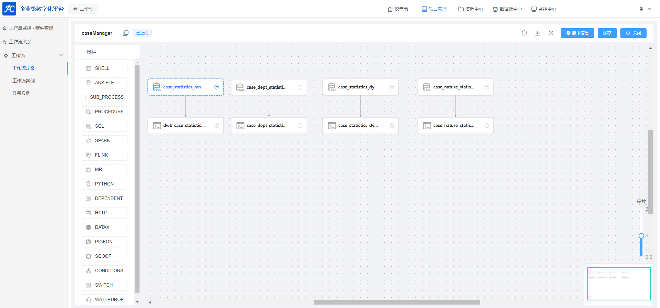Collapse the 工作流 sidebar section
Viewport: 660px width, 308px height.
[61, 55]
